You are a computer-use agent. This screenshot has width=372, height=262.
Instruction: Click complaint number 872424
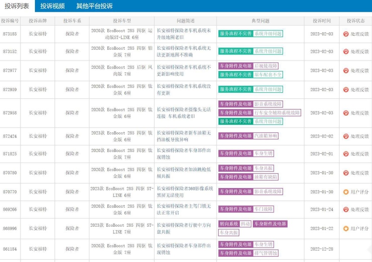(10, 136)
